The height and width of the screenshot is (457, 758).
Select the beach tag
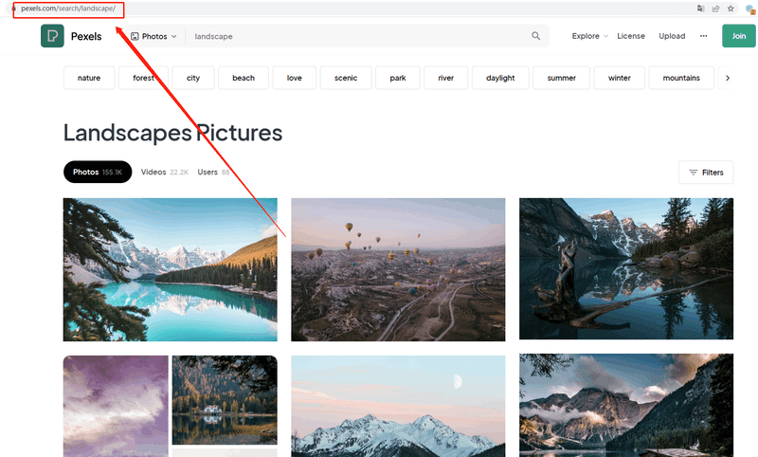coord(244,78)
